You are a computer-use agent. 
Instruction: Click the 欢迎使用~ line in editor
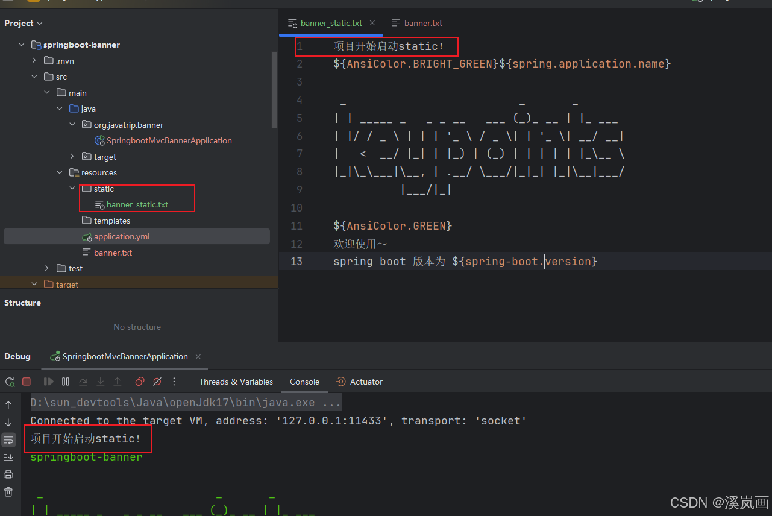click(360, 244)
